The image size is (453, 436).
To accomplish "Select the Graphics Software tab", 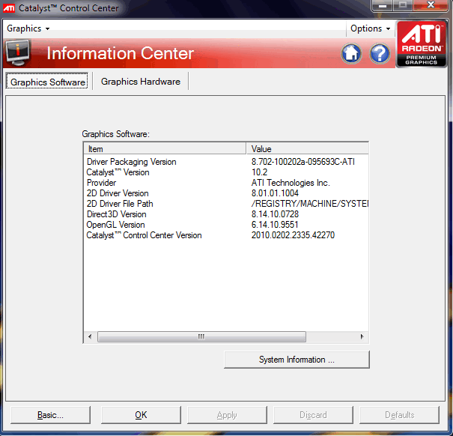I will 47,82.
